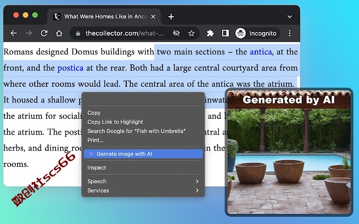Bookmark this page with the star icon
Image resolution: width=359 pixels, height=224 pixels.
pyautogui.click(x=191, y=34)
